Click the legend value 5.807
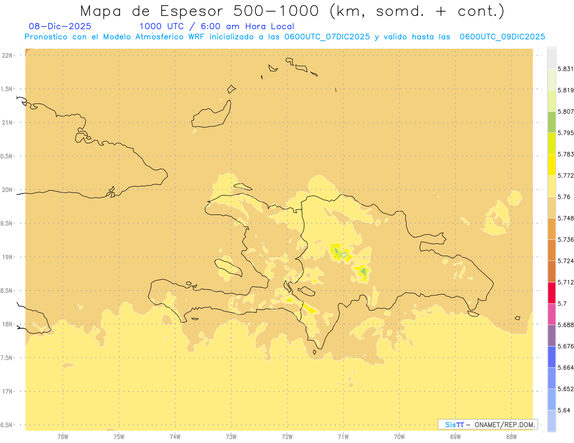 (566, 111)
